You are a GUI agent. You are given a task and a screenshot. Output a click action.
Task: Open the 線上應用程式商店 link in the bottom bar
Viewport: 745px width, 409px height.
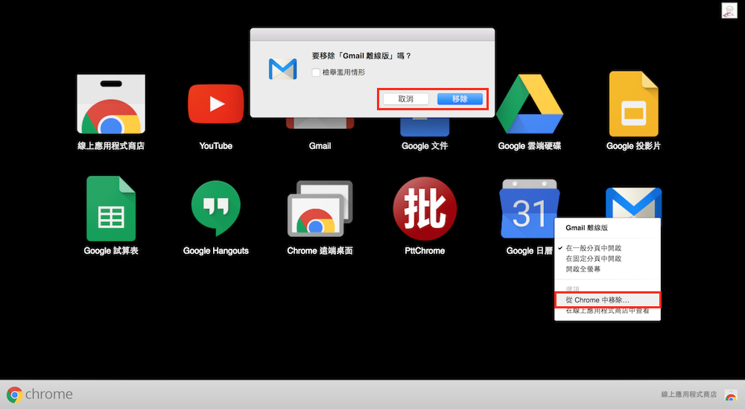point(689,394)
